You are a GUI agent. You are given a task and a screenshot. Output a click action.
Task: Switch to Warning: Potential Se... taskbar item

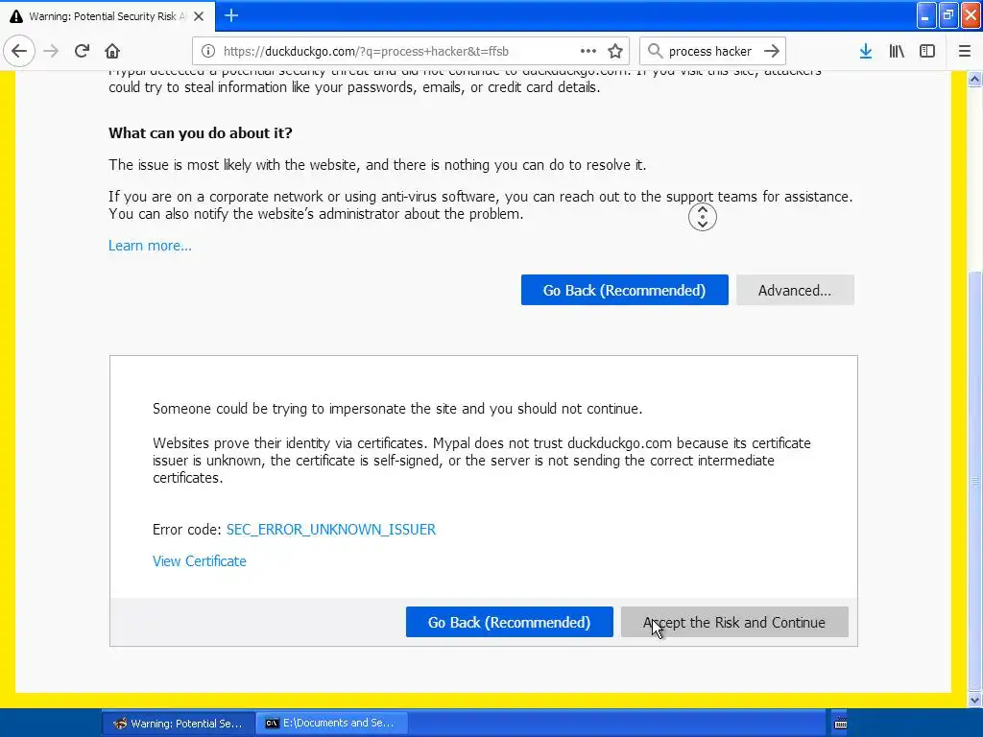tap(179, 724)
